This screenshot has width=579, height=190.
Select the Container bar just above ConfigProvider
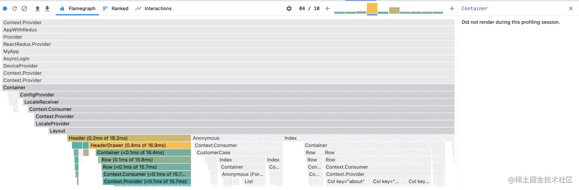tap(228, 88)
